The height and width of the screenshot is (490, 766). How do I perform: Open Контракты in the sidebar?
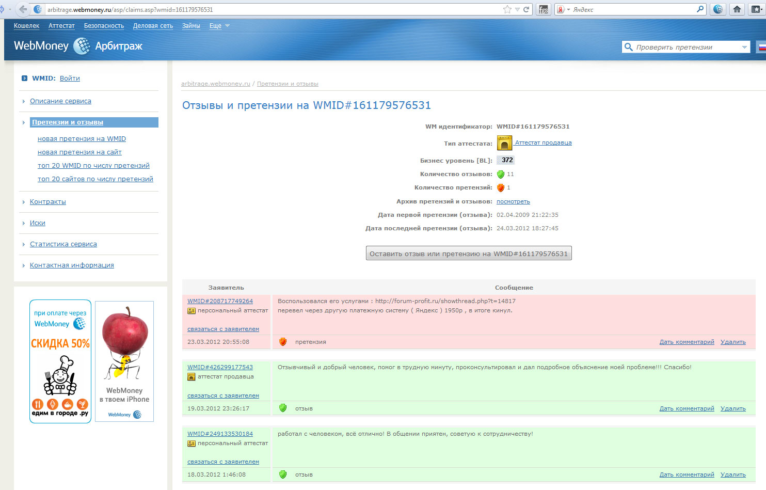48,202
